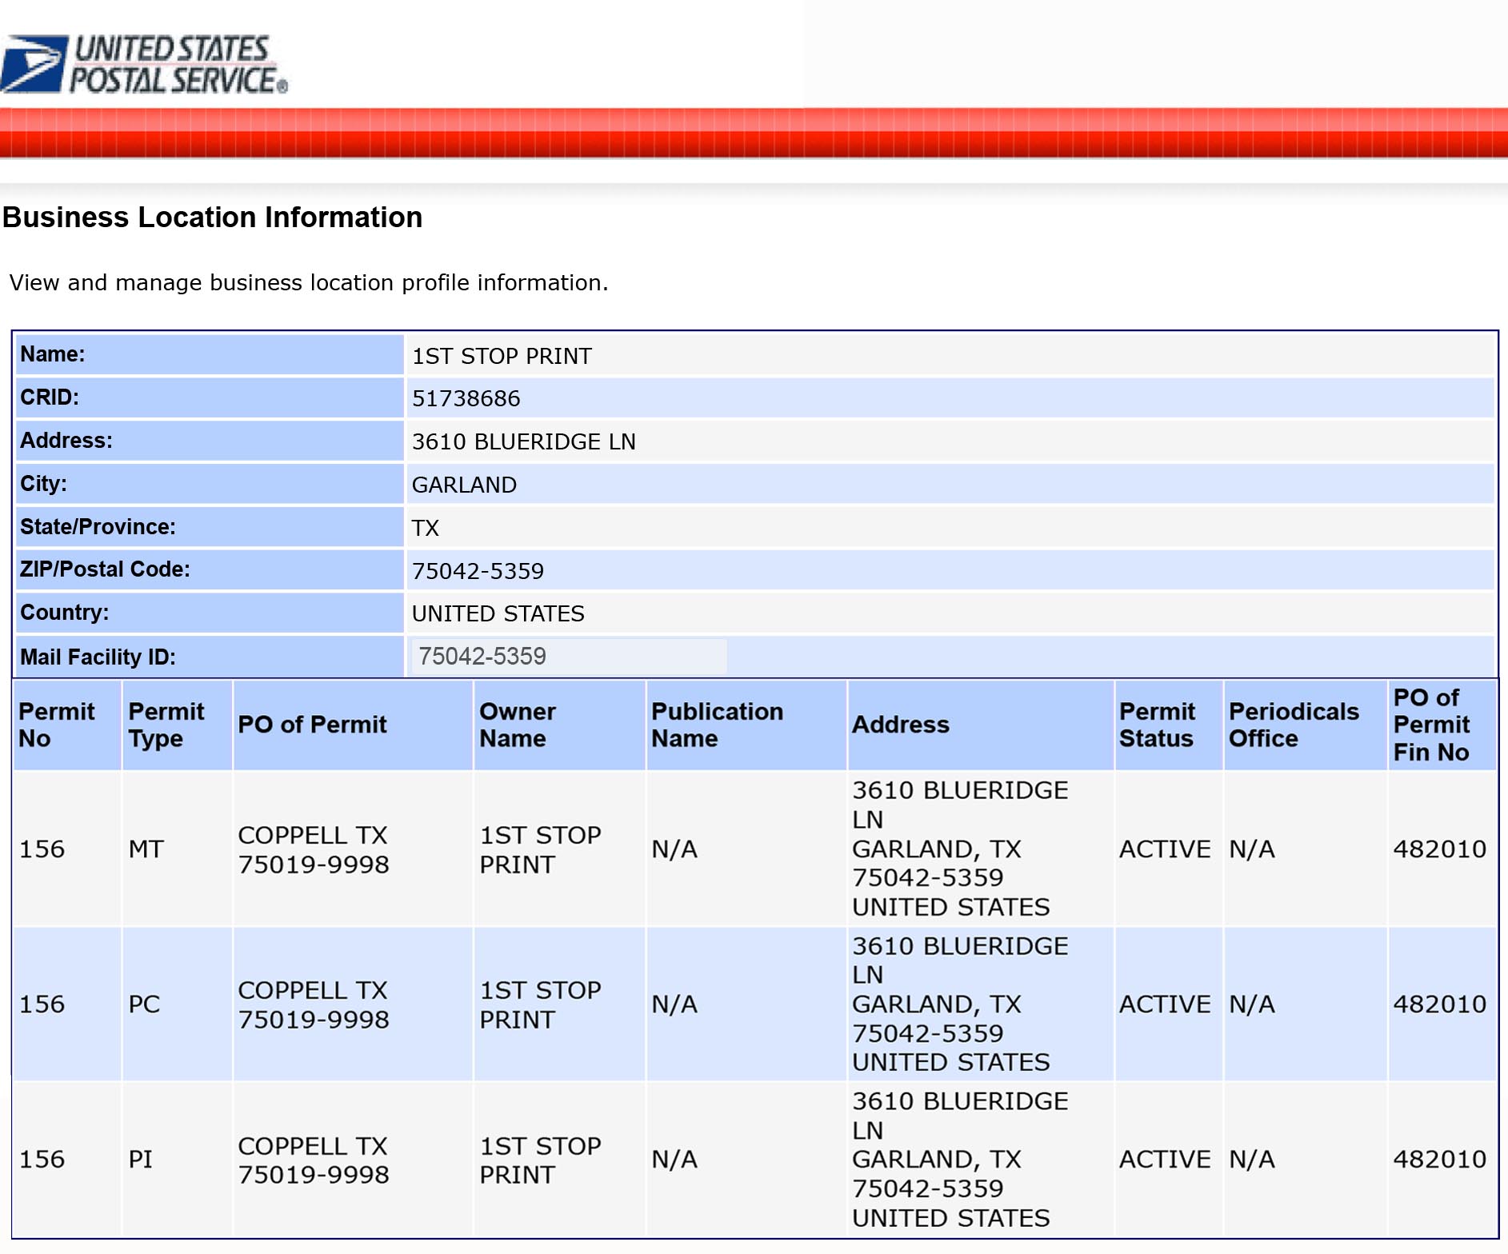Click the Permit Status column header
1508x1254 pixels.
(1157, 725)
